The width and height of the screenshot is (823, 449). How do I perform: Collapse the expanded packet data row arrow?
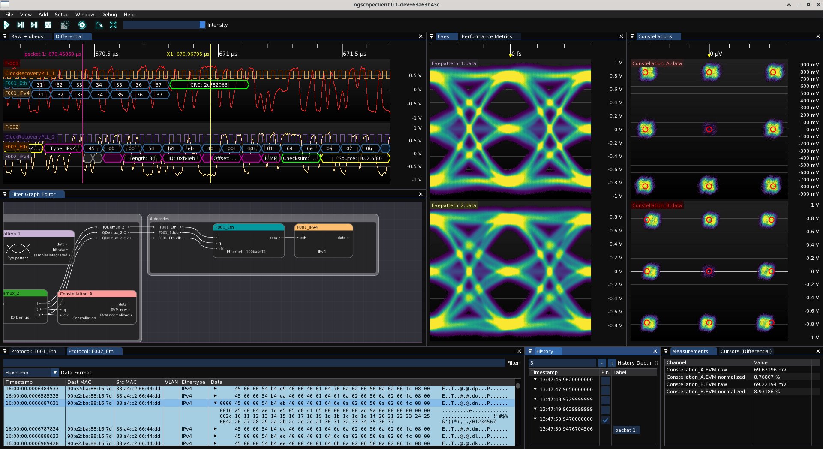click(215, 403)
